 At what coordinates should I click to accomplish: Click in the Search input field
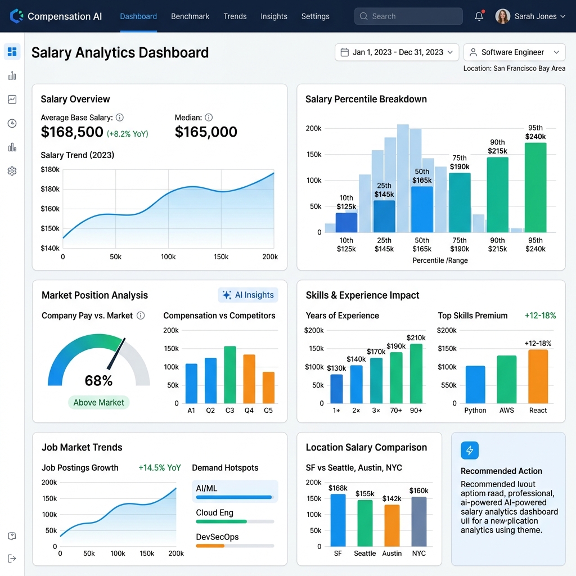point(408,16)
